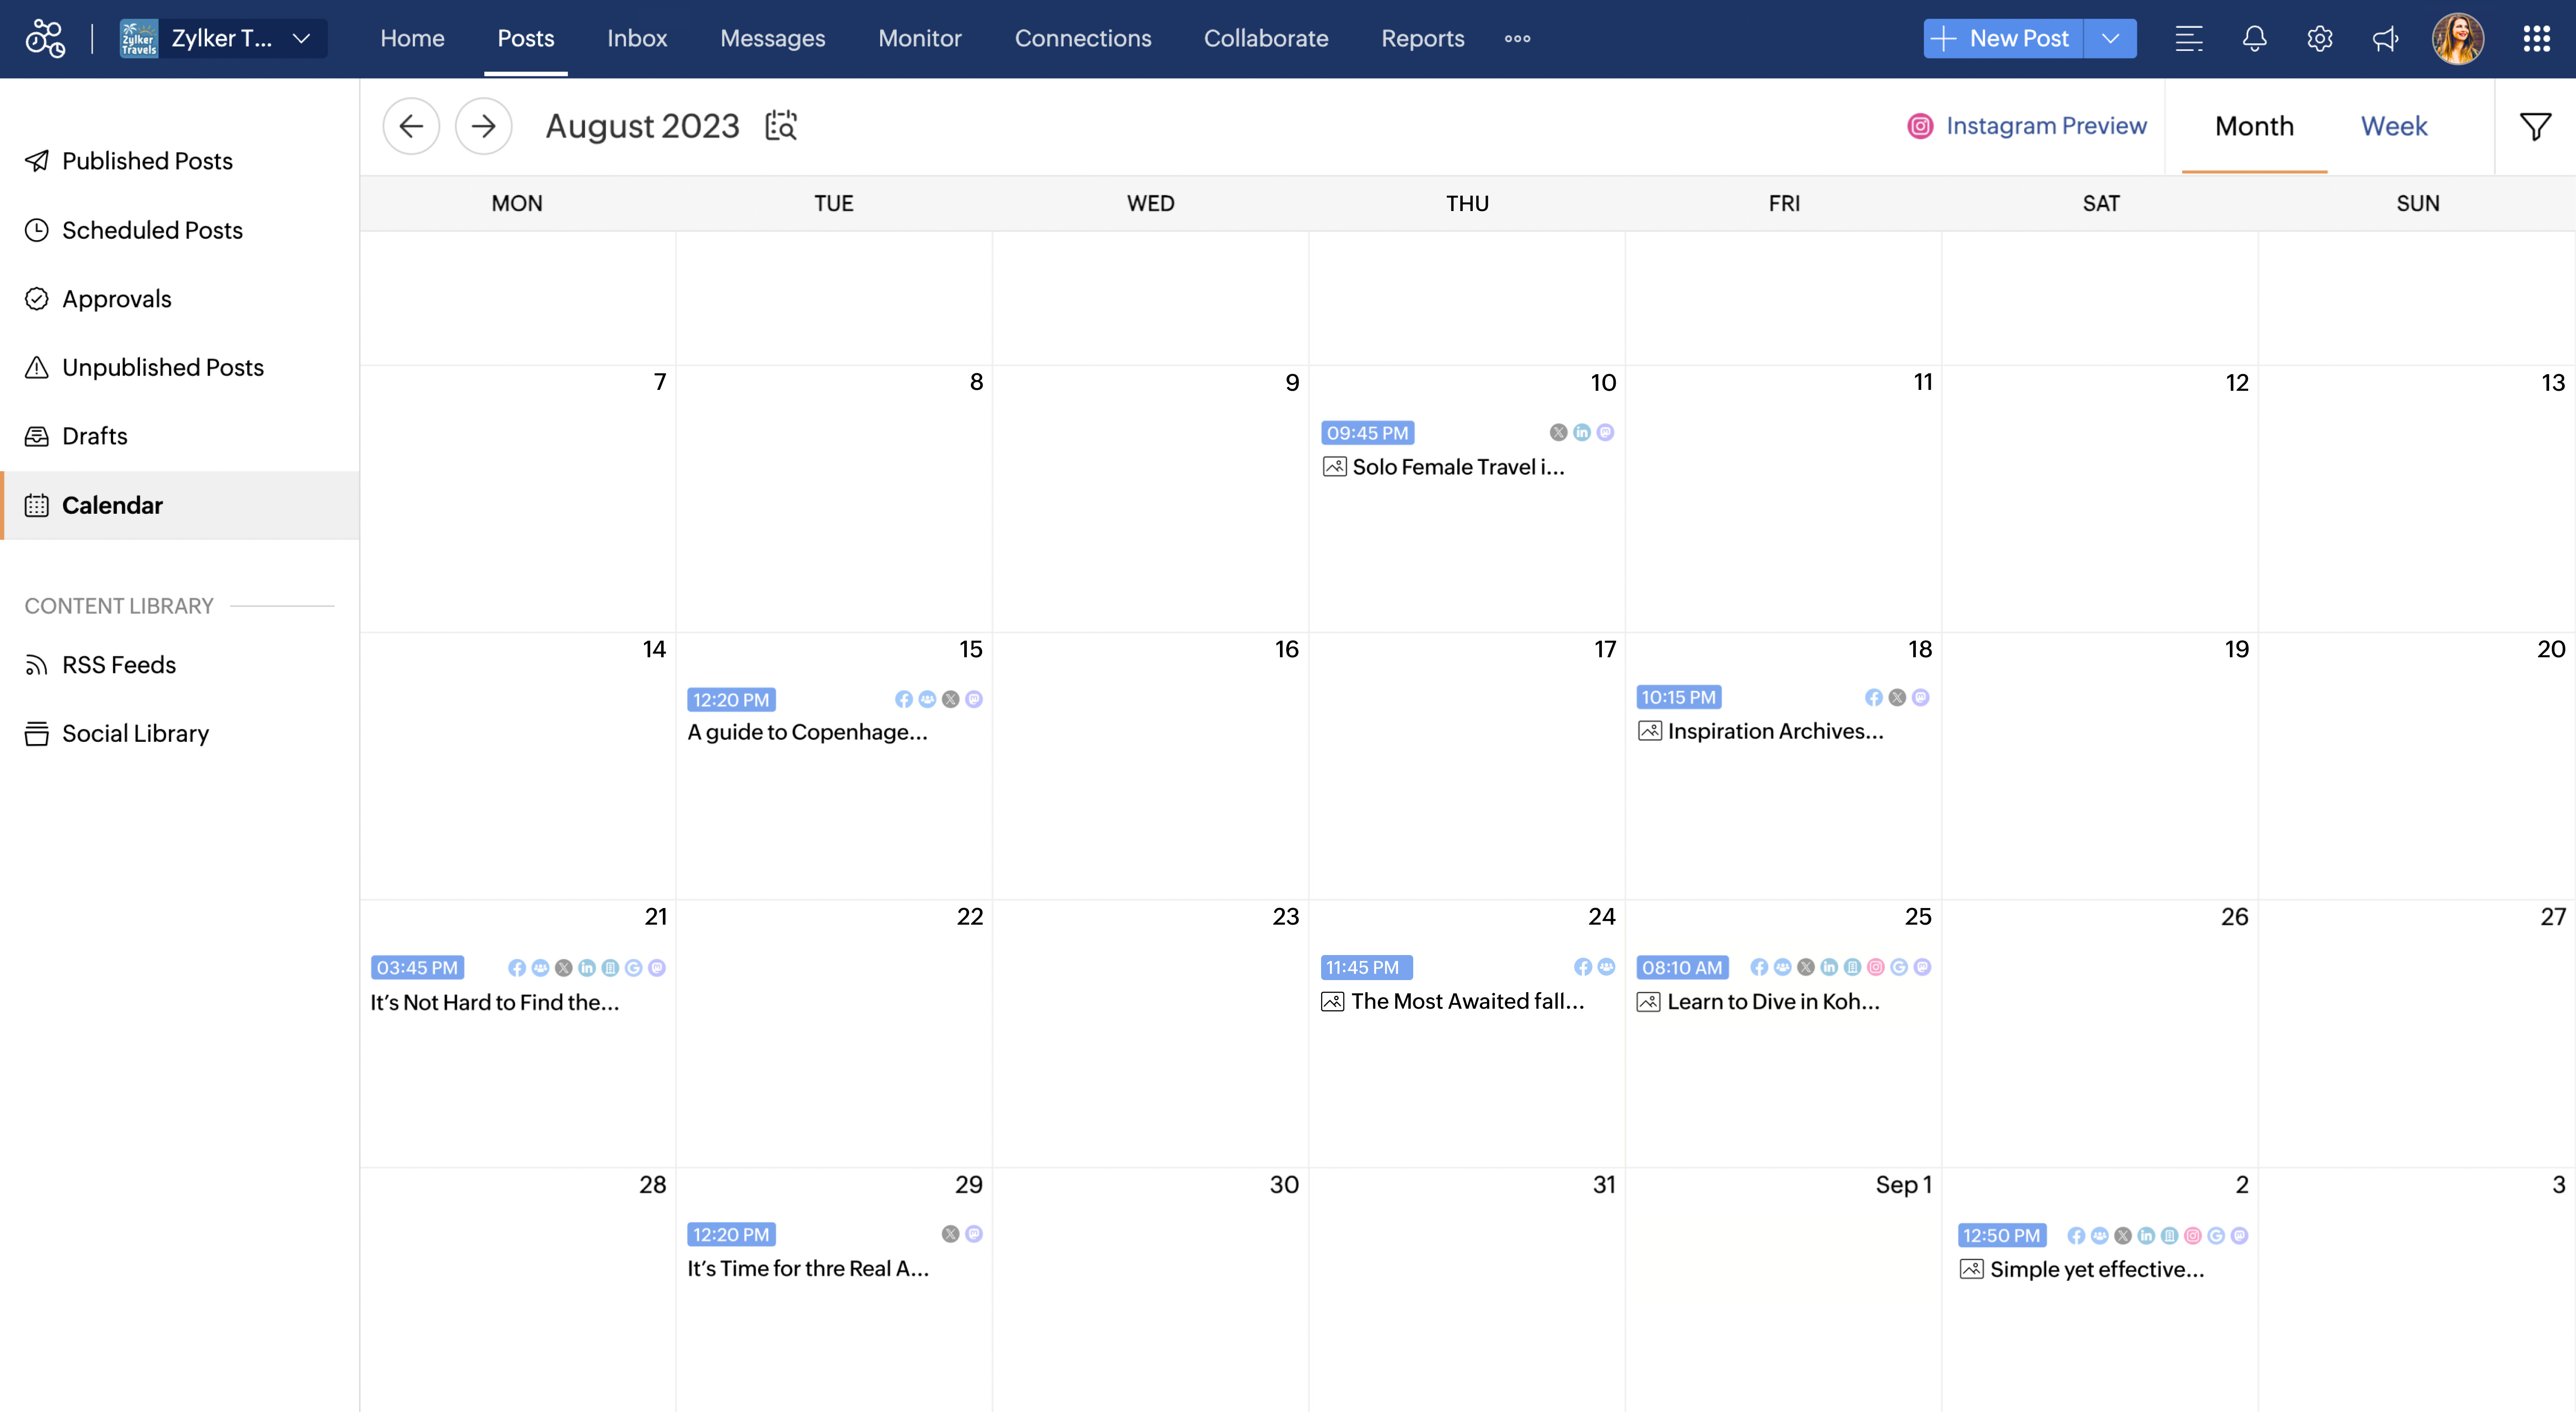Switch to the Messages tab
2576x1412 pixels.
772,38
